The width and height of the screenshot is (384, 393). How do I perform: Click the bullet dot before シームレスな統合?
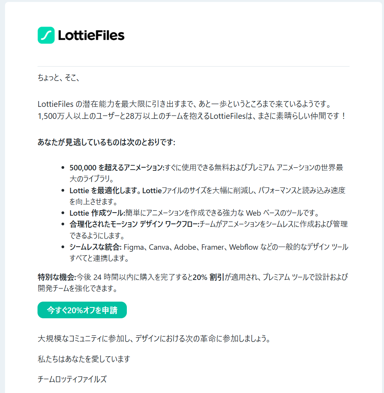pos(63,247)
